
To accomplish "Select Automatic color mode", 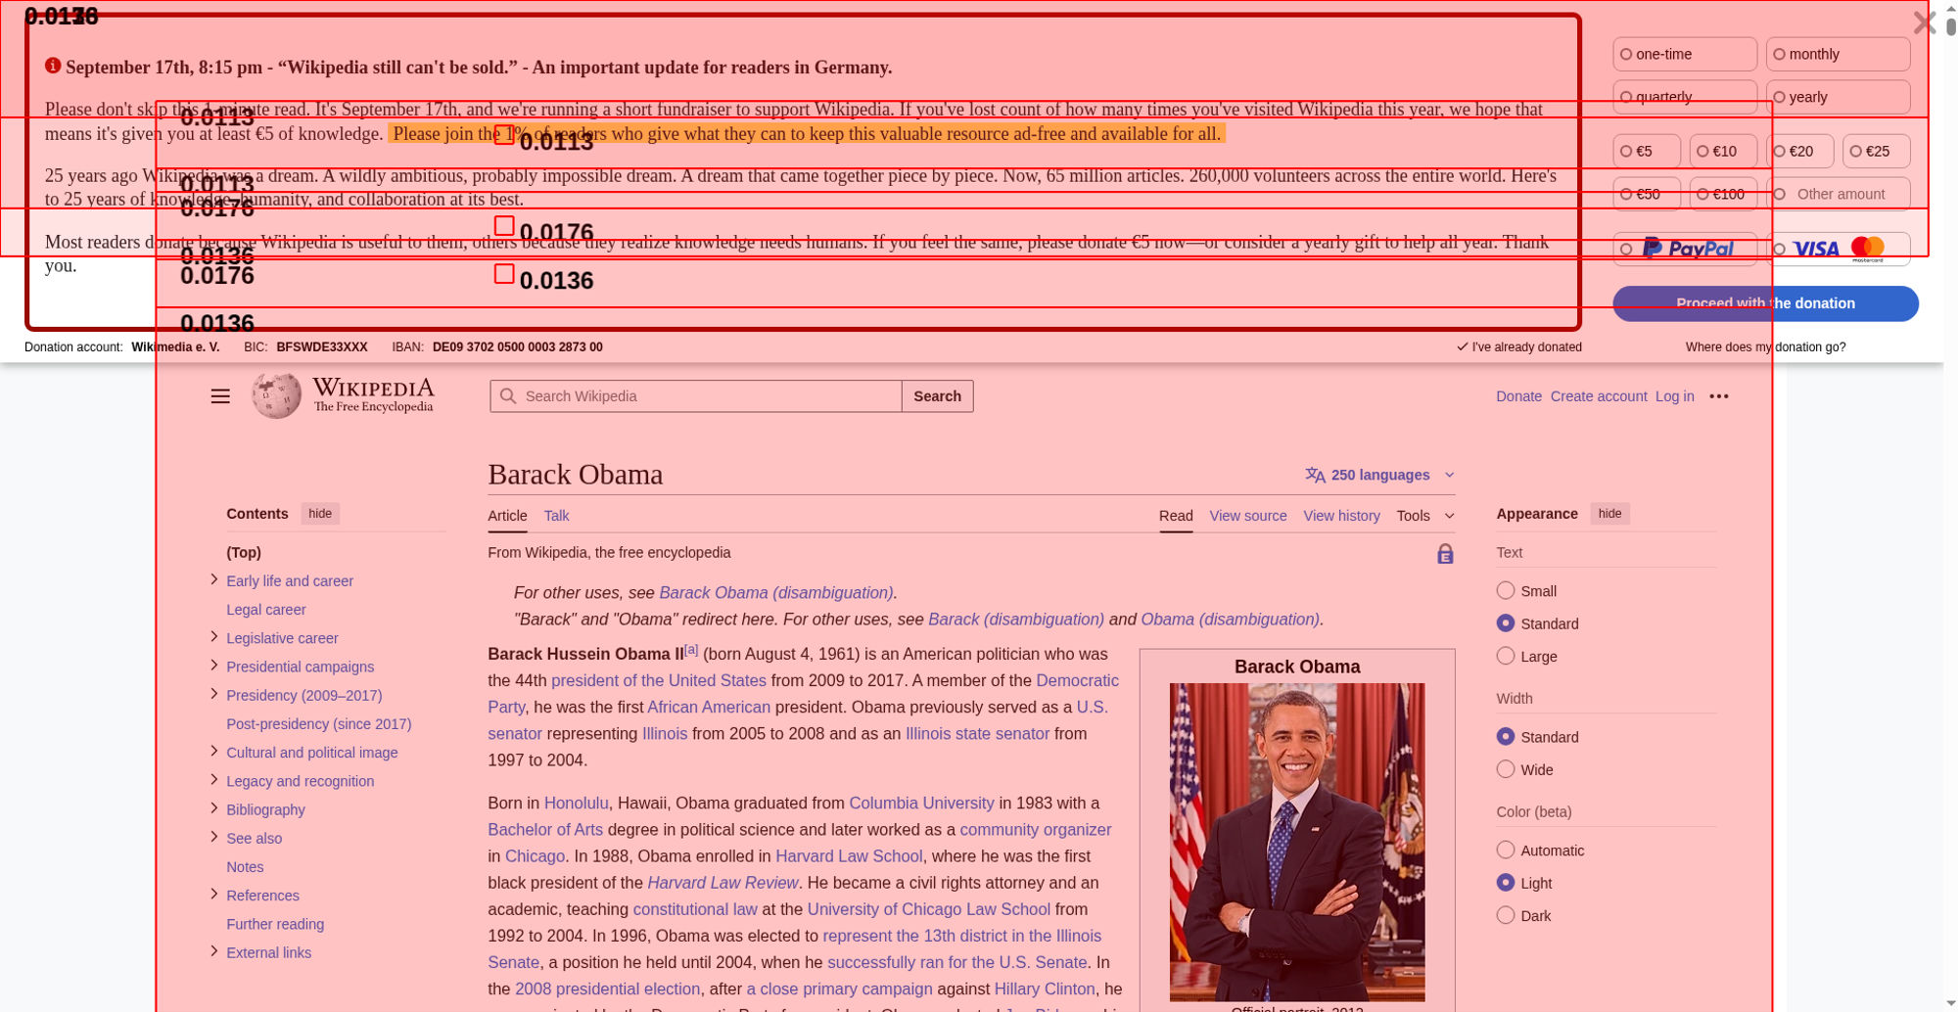I will pyautogui.click(x=1506, y=850).
